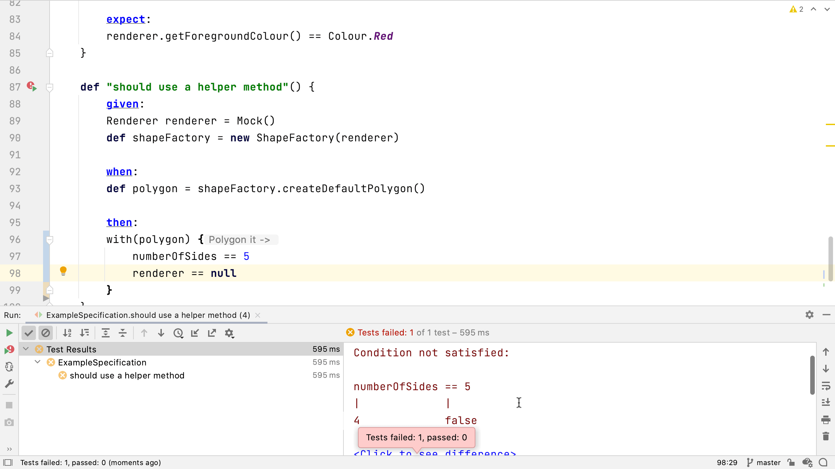This screenshot has height=469, width=835.
Task: Collapse the Test Results tree node
Action: click(x=26, y=349)
